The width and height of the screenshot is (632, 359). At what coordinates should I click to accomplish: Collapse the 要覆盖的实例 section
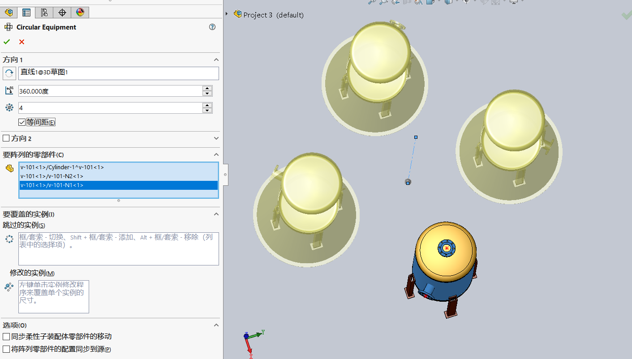(216, 214)
